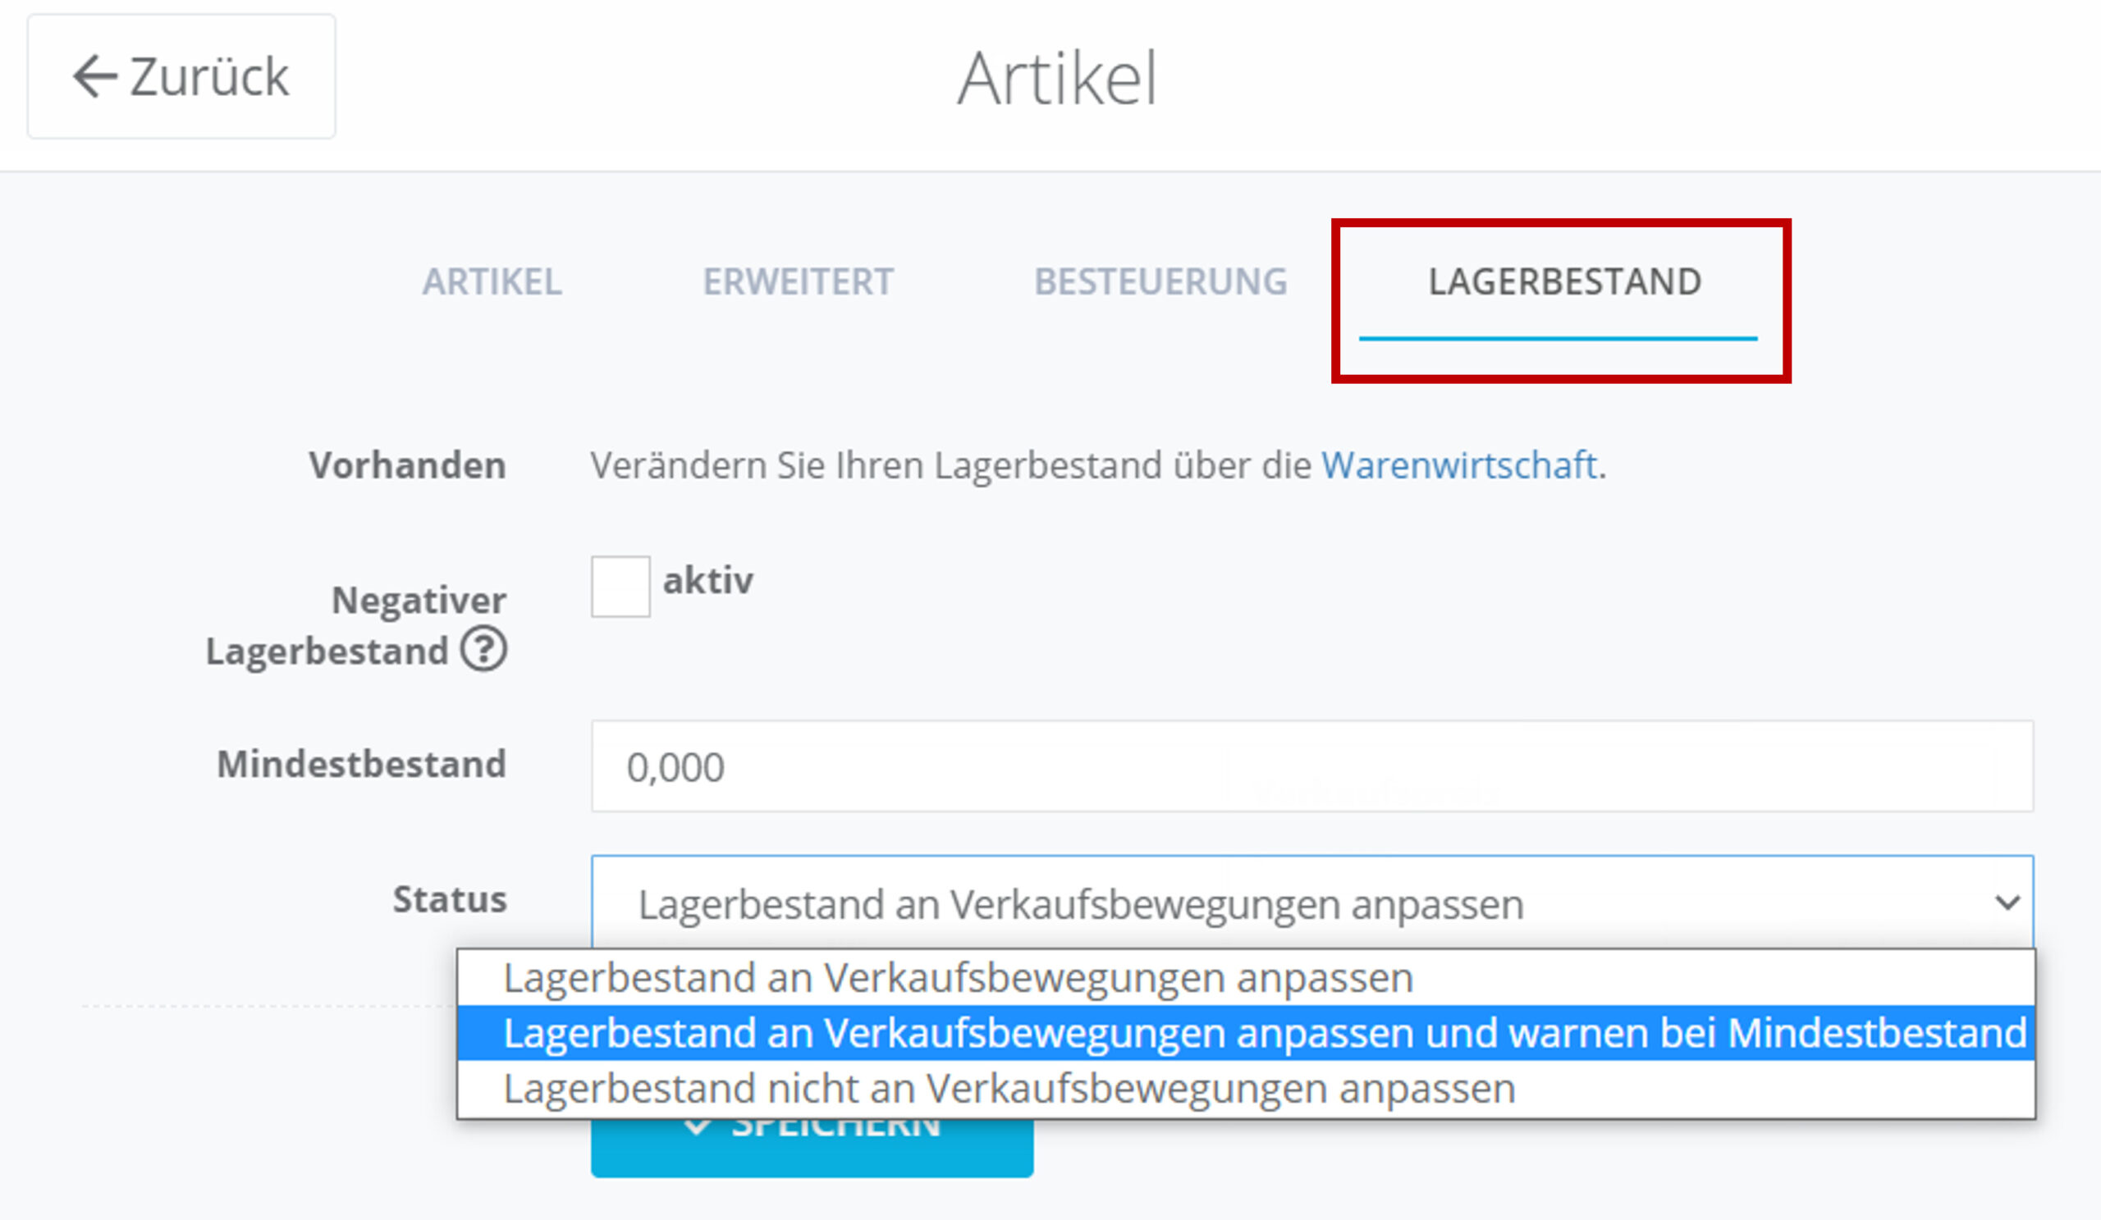This screenshot has width=2101, height=1220.
Task: Switch to the ARTIKEL tab
Action: [492, 281]
